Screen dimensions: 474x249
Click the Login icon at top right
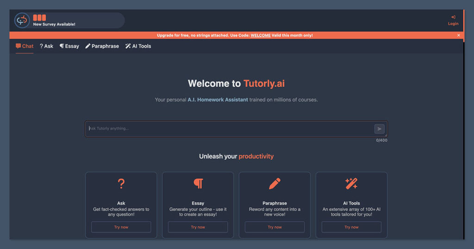453,18
